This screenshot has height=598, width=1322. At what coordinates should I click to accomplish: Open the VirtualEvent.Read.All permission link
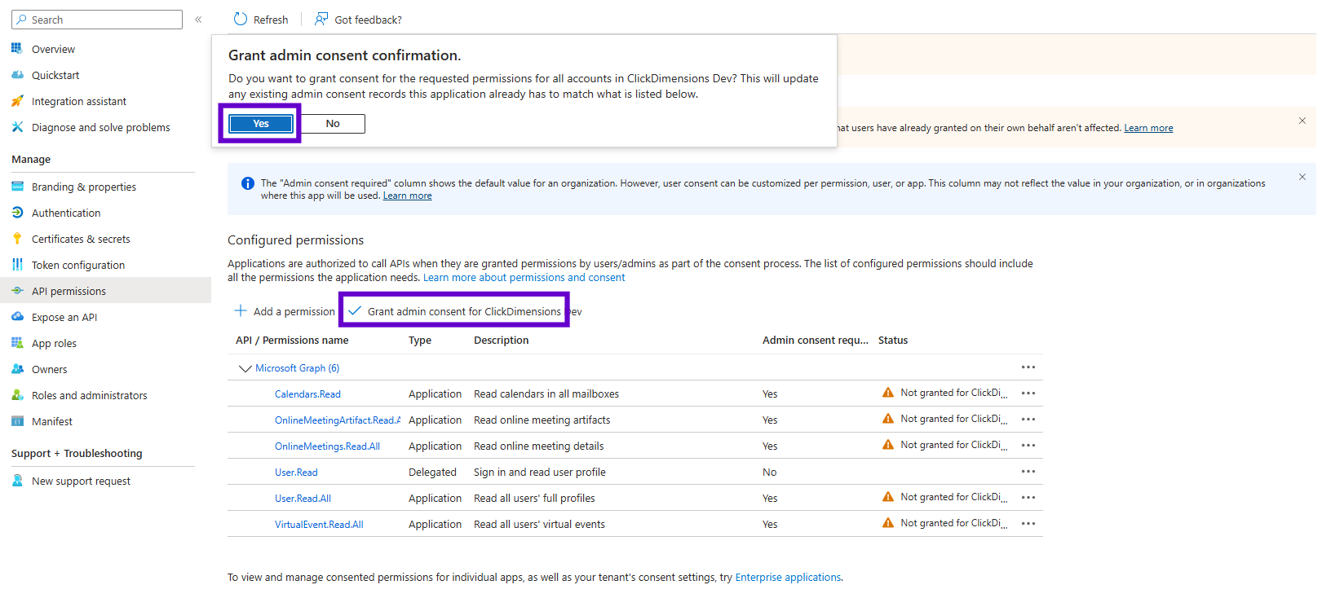(x=319, y=525)
